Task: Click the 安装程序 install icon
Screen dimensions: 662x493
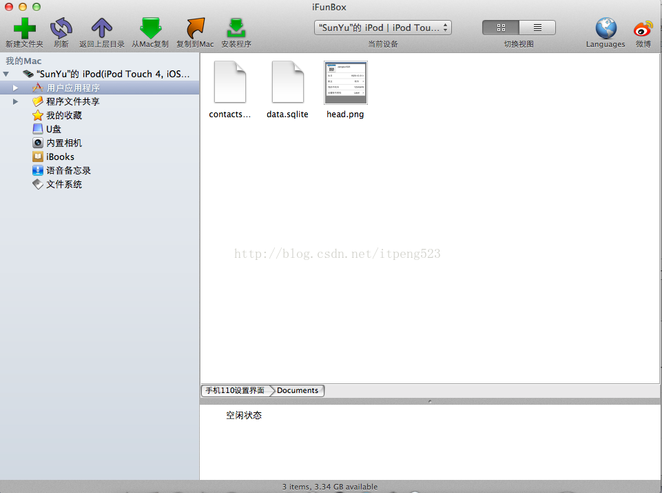Action: 236,28
